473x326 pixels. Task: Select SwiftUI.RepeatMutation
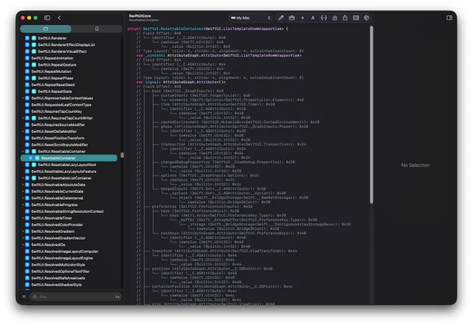point(70,72)
